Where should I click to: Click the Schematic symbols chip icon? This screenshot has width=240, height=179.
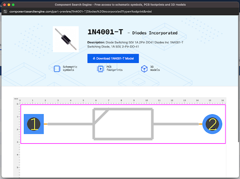57,69
